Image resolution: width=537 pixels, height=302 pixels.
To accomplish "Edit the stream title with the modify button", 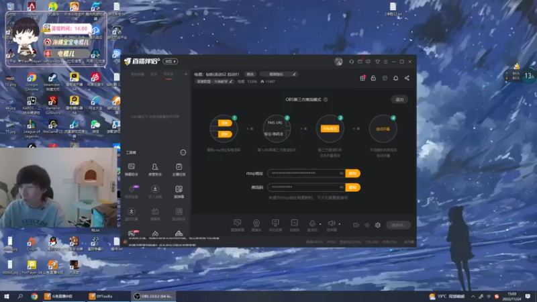I will [x=250, y=74].
